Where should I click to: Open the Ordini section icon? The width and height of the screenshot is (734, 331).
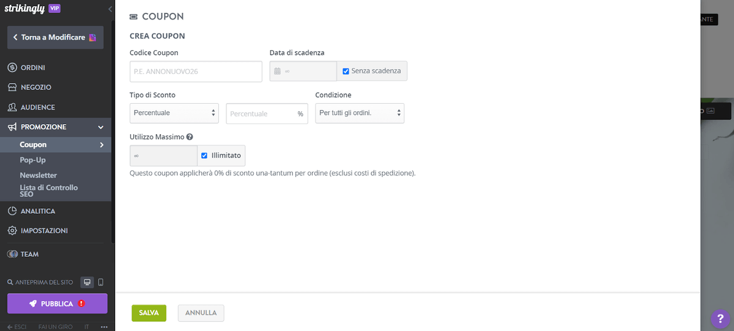[x=12, y=68]
